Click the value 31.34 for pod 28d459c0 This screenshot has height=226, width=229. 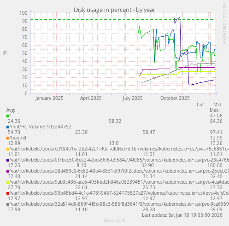[x=149, y=176]
